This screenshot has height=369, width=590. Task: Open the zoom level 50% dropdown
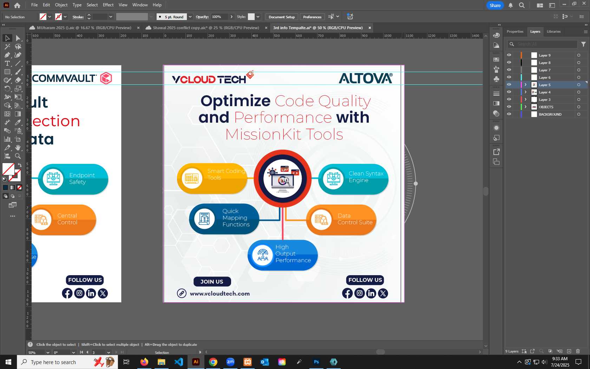48,352
